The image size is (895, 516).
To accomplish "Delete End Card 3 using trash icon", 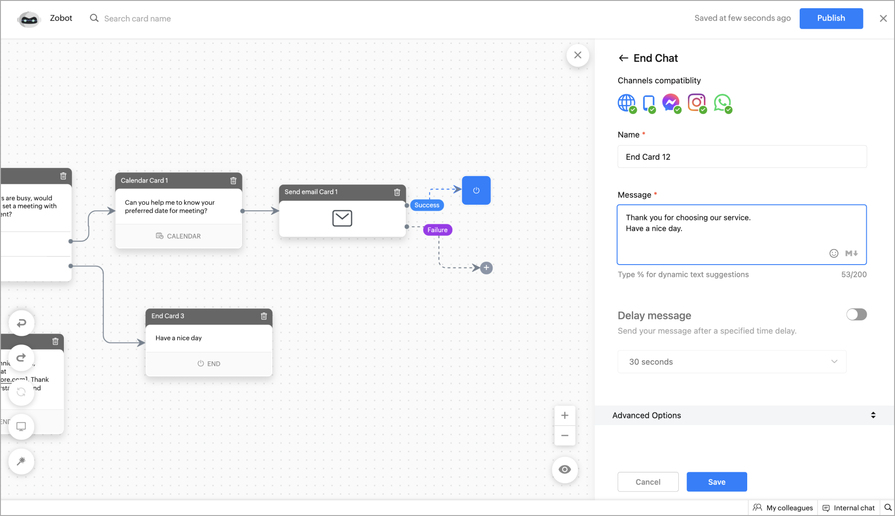I will click(x=264, y=316).
